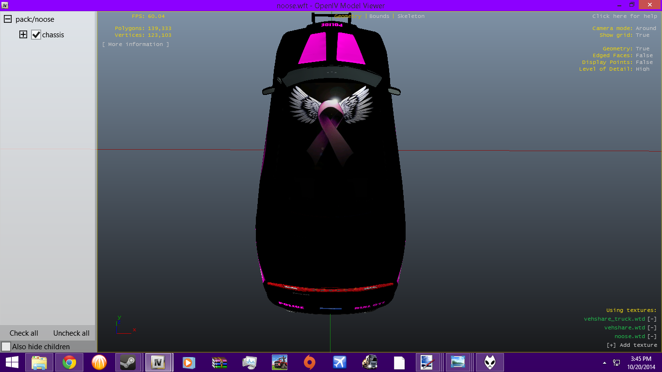Screen dimensions: 662x372
Task: Remove the noose.wtd texture
Action: [x=652, y=336]
